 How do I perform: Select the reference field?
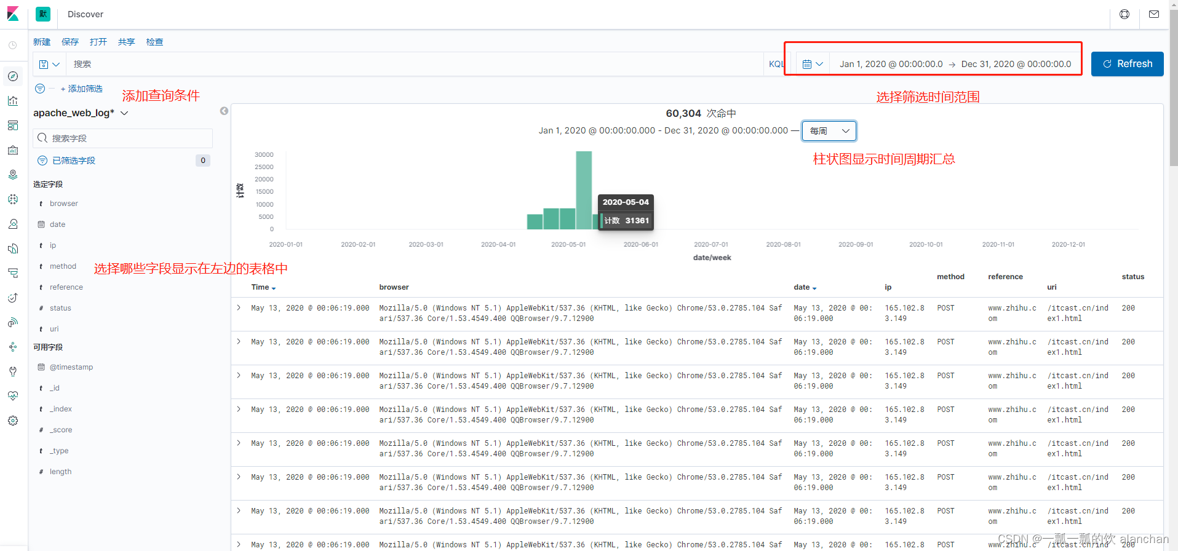66,287
